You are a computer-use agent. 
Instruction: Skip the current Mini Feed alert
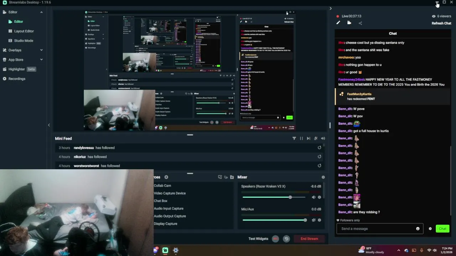click(309, 138)
